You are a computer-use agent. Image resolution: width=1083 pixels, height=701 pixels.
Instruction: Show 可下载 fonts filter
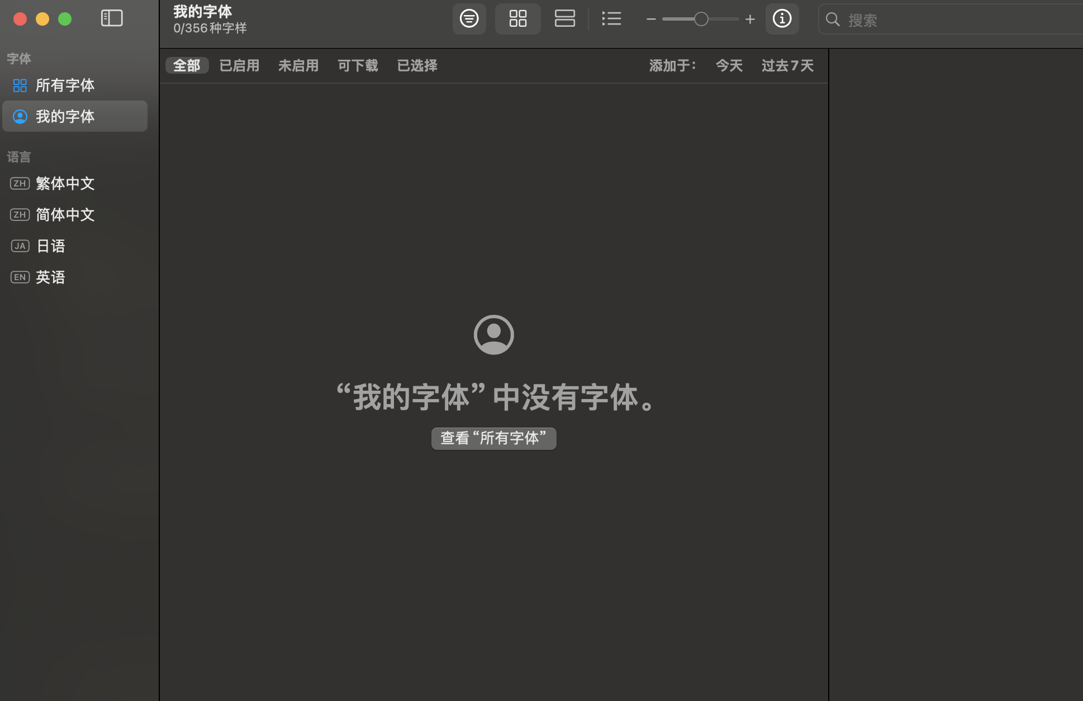point(358,66)
